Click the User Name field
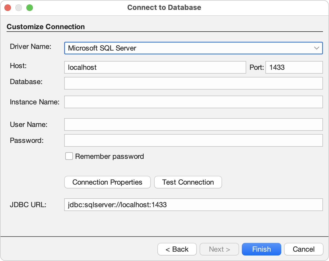The width and height of the screenshot is (329, 261). pyautogui.click(x=193, y=124)
